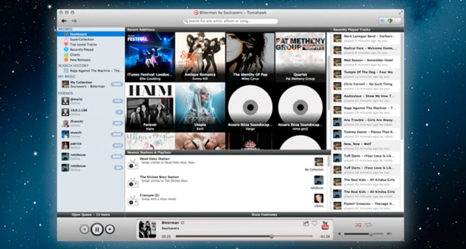The height and width of the screenshot is (249, 466).
Task: Toggle repeat playback
Action: (x=369, y=225)
